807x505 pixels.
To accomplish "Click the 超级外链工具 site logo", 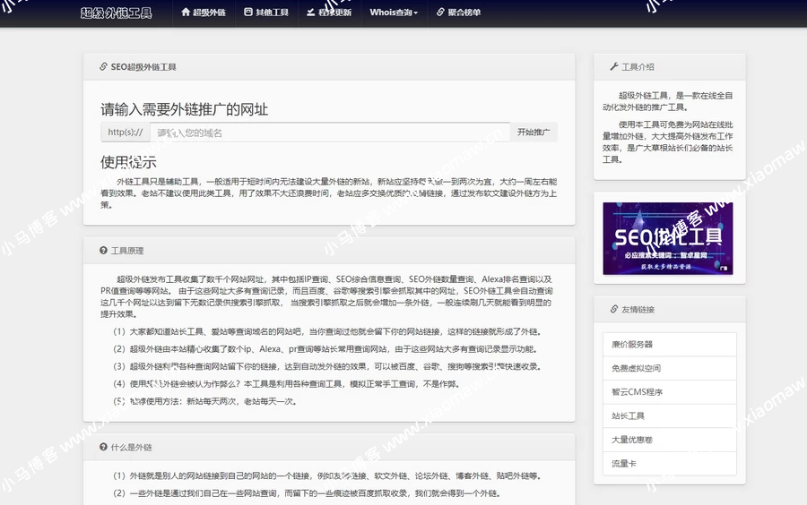I will point(117,13).
